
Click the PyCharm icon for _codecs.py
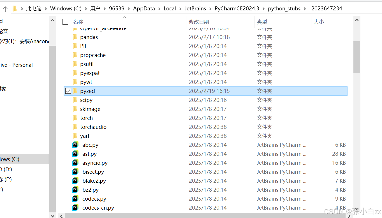[75, 199]
